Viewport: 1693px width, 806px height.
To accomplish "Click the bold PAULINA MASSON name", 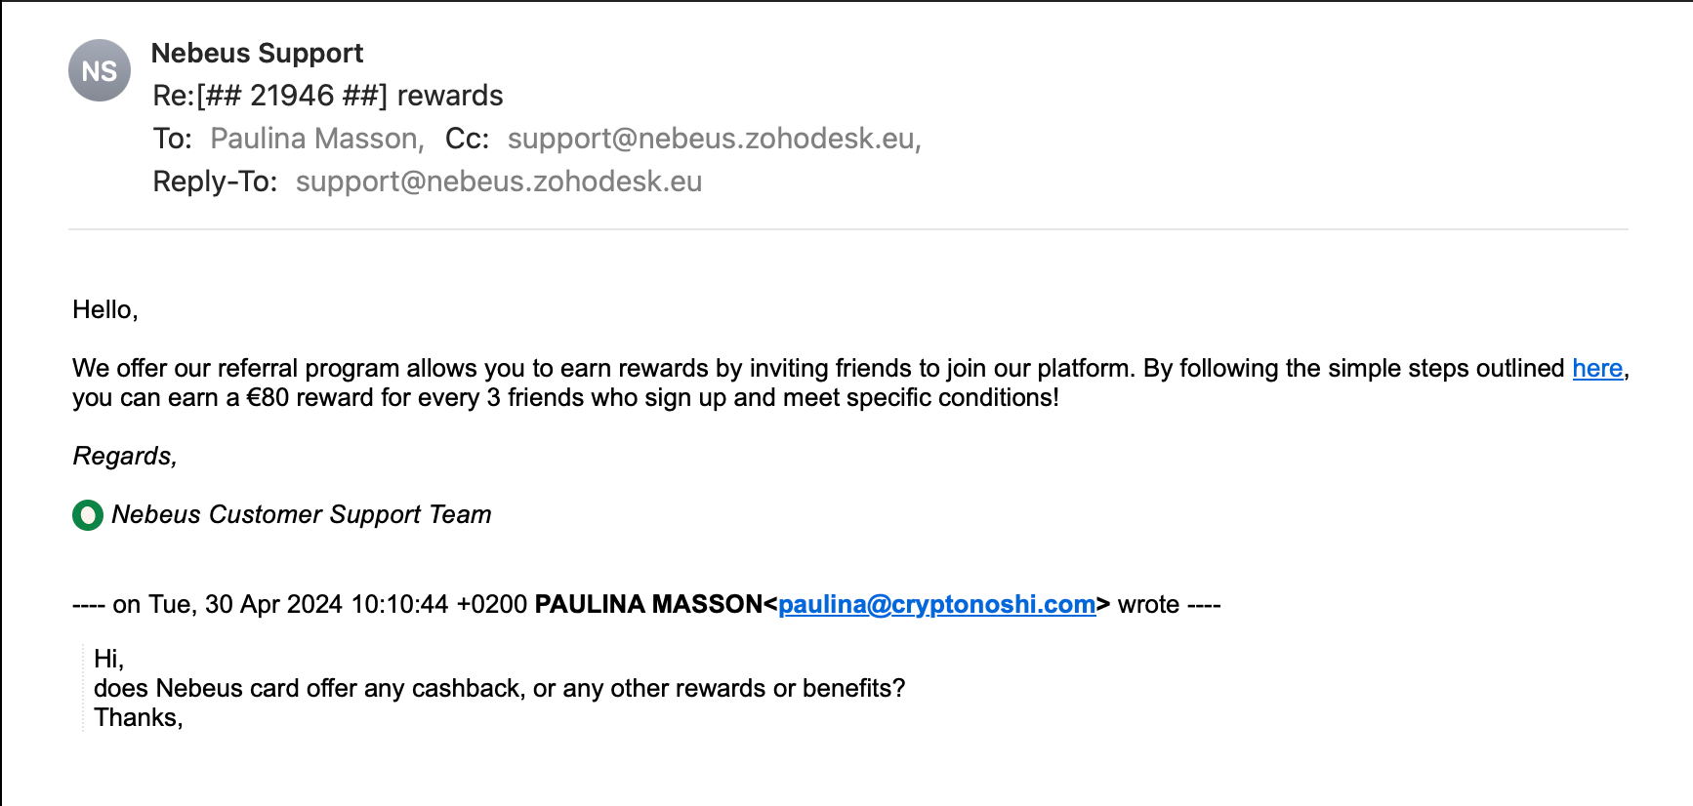I will pyautogui.click(x=648, y=604).
